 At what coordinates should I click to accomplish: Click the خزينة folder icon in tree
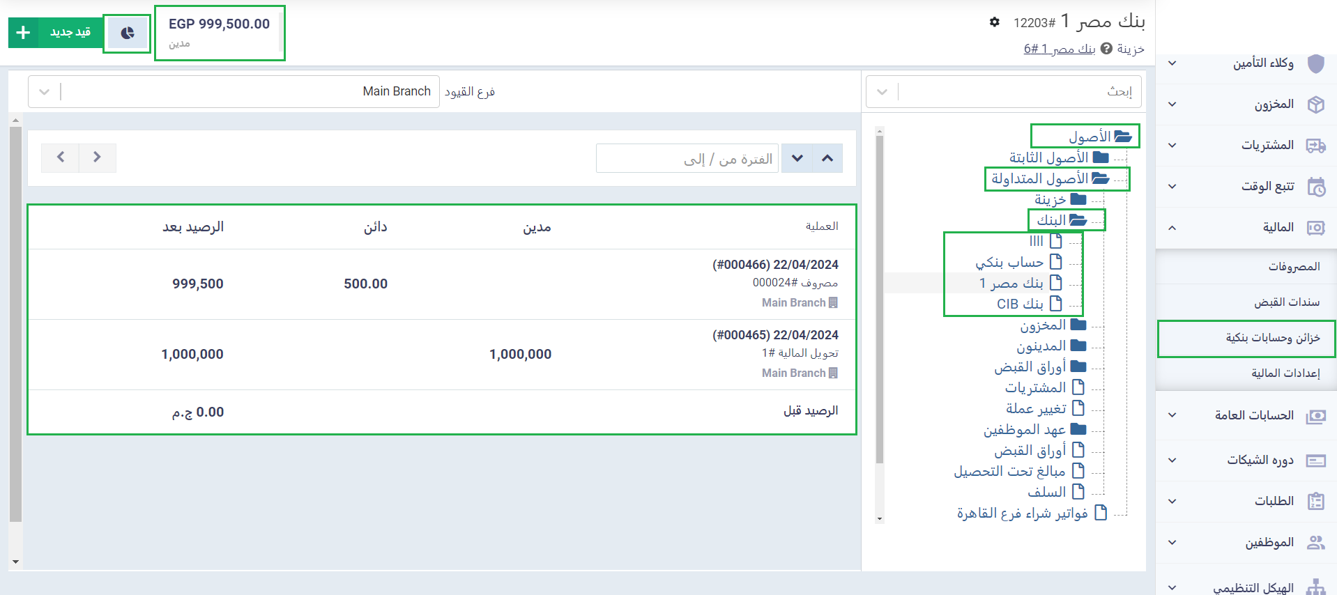coord(1078,199)
